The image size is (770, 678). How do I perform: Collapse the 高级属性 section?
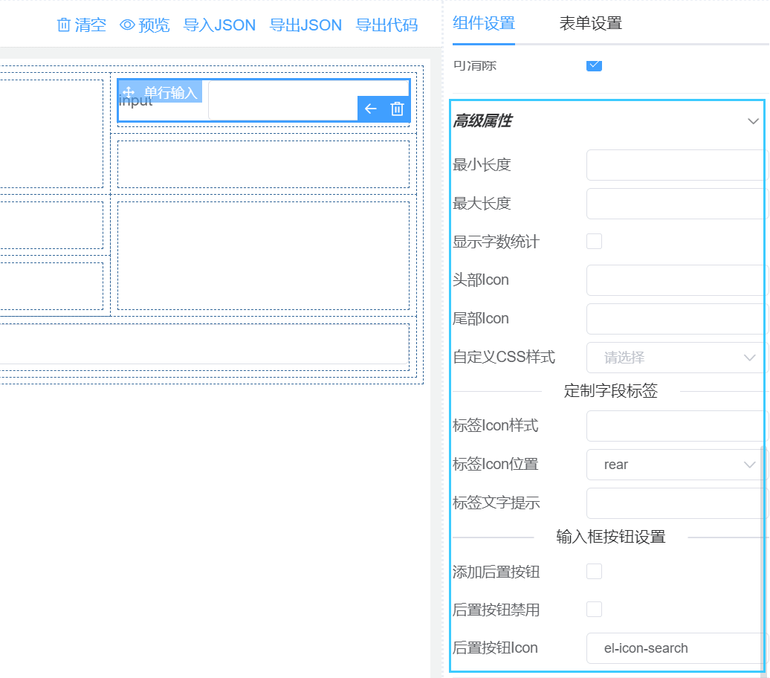(x=753, y=121)
